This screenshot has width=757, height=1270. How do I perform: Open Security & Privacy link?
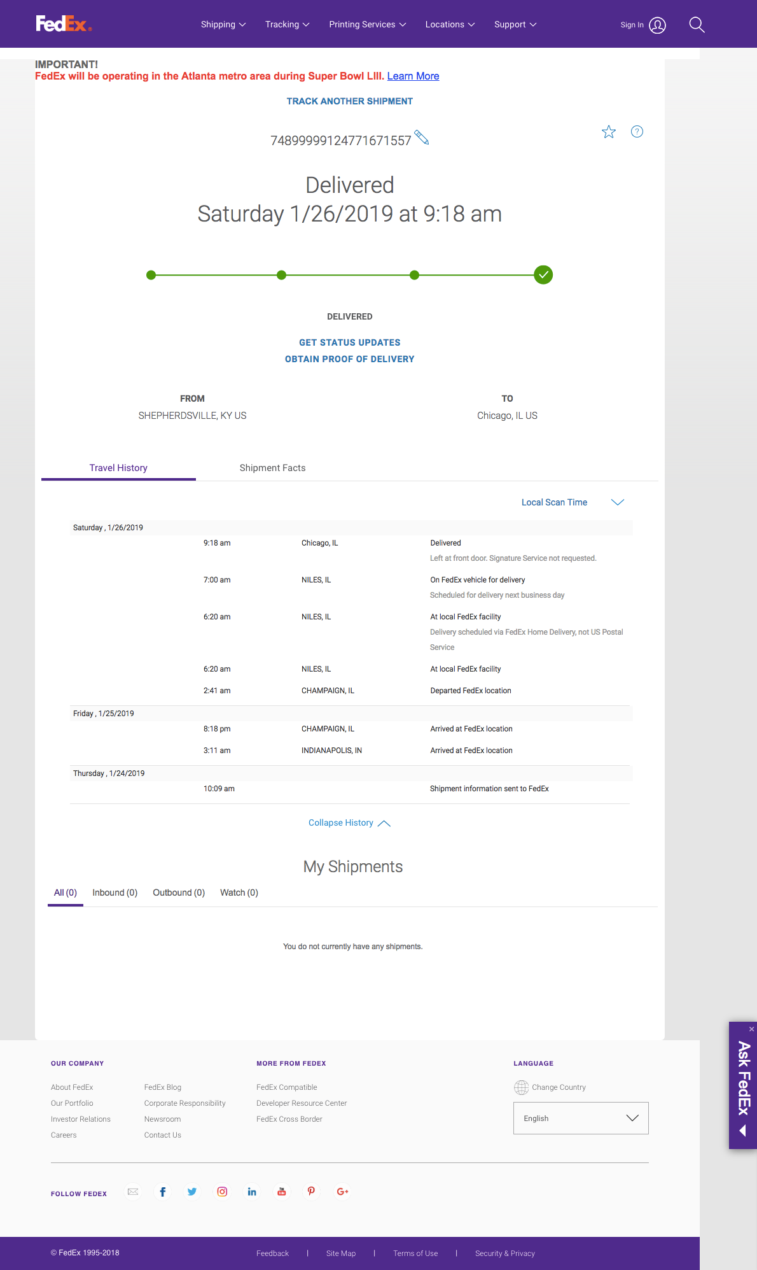505,1253
